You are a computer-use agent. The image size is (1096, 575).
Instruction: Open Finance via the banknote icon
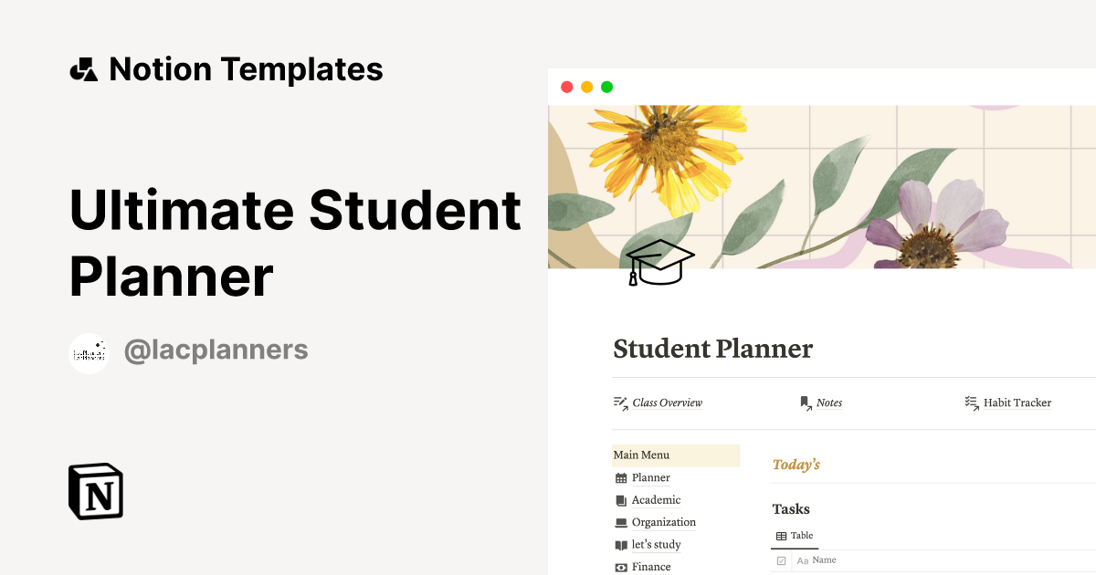pos(620,567)
